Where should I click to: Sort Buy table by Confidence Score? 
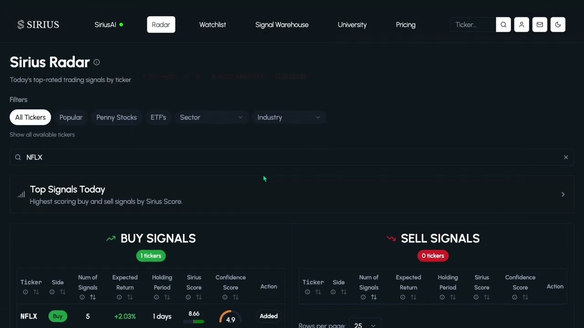click(236, 297)
